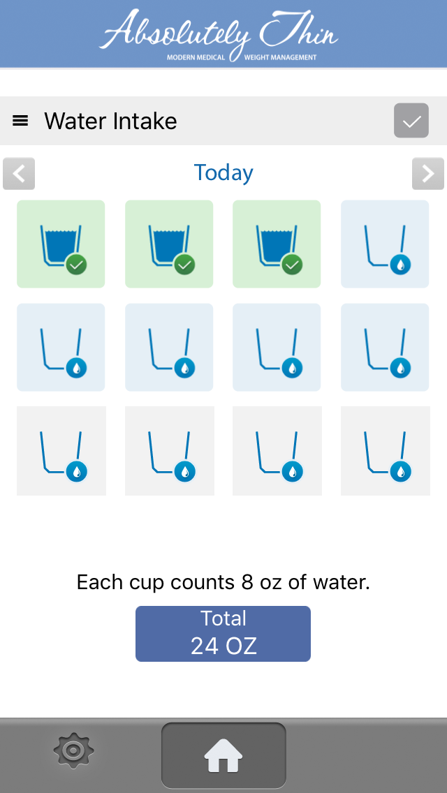This screenshot has height=793, width=447.
Task: Open settings gear in bottom bar
Action: 73,751
